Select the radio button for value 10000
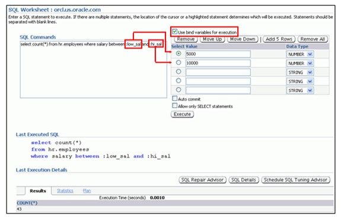Image resolution: width=341 pixels, height=217 pixels. coord(179,63)
